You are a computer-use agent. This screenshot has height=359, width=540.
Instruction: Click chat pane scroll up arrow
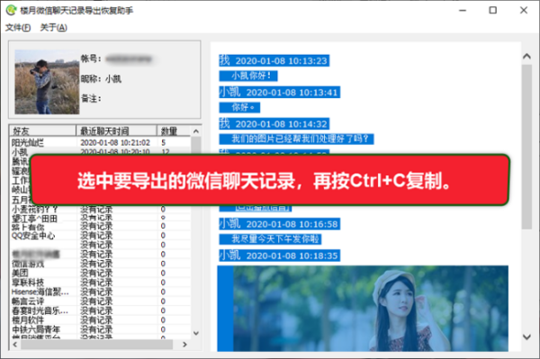(526, 56)
